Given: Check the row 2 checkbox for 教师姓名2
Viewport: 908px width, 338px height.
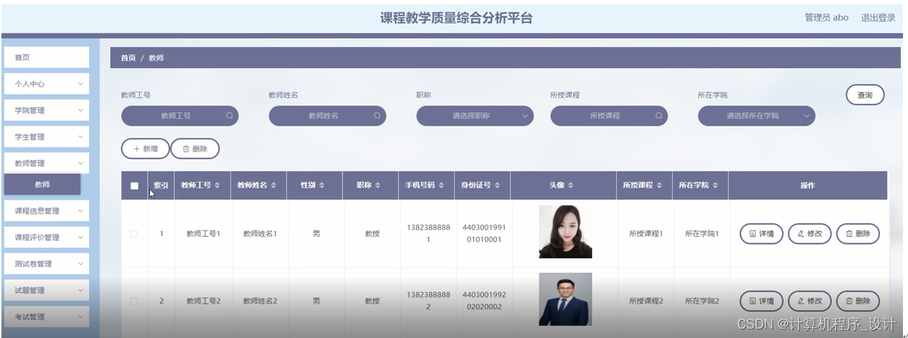Looking at the screenshot, I should [x=133, y=301].
